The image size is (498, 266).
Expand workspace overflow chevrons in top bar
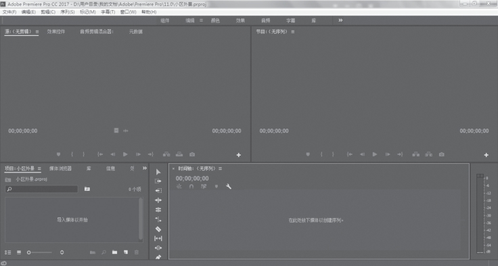340,20
